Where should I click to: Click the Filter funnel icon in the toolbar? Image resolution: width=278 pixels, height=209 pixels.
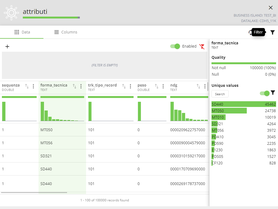click(x=273, y=32)
